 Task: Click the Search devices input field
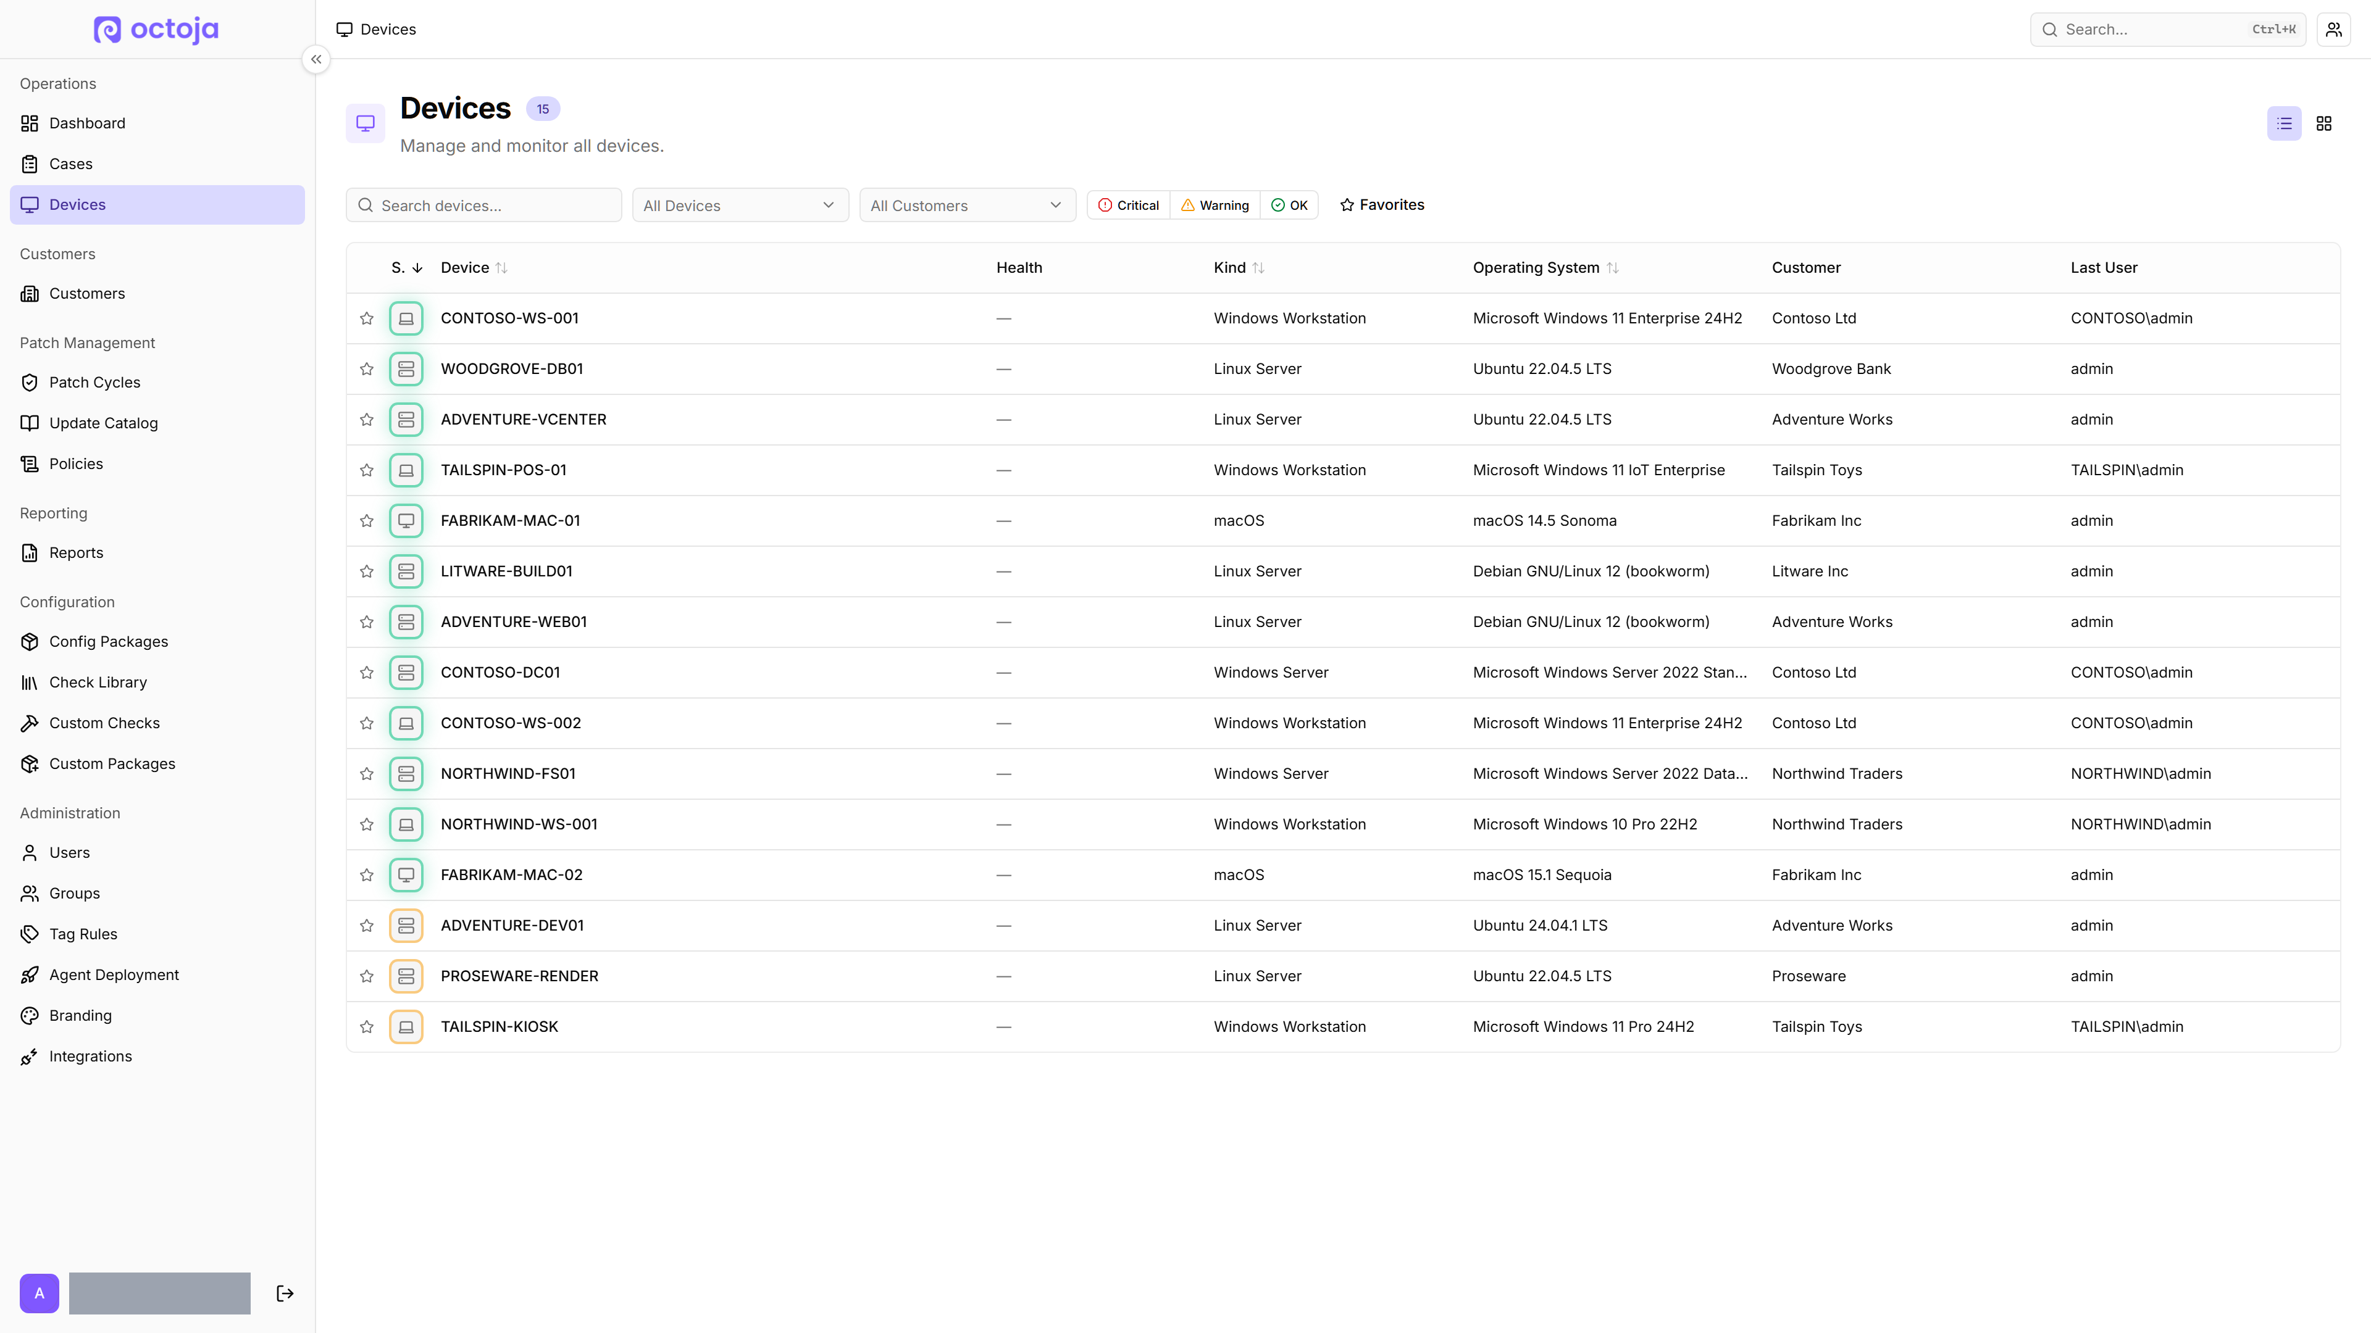(484, 205)
